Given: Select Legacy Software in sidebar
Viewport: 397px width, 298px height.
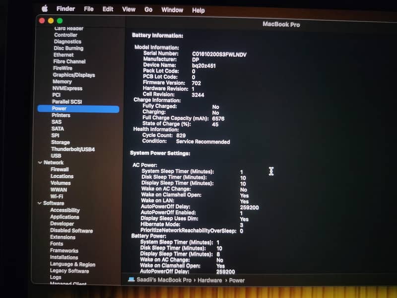Looking at the screenshot, I should (x=69, y=271).
